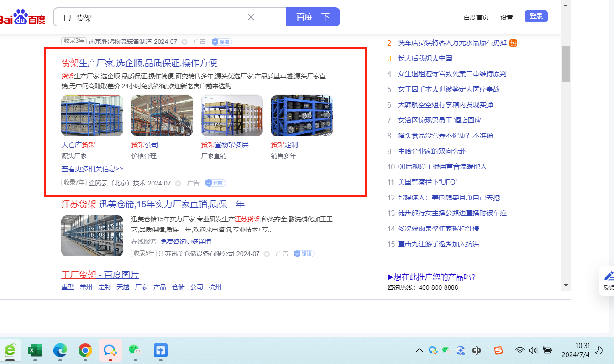
Task: Click the scrollbar up arrow
Action: pyautogui.click(x=566, y=5)
